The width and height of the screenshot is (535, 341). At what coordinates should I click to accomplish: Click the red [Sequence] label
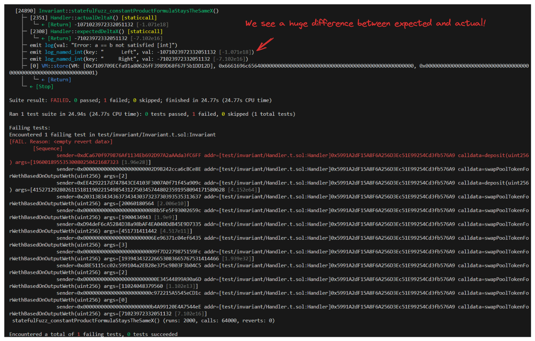tap(47, 149)
